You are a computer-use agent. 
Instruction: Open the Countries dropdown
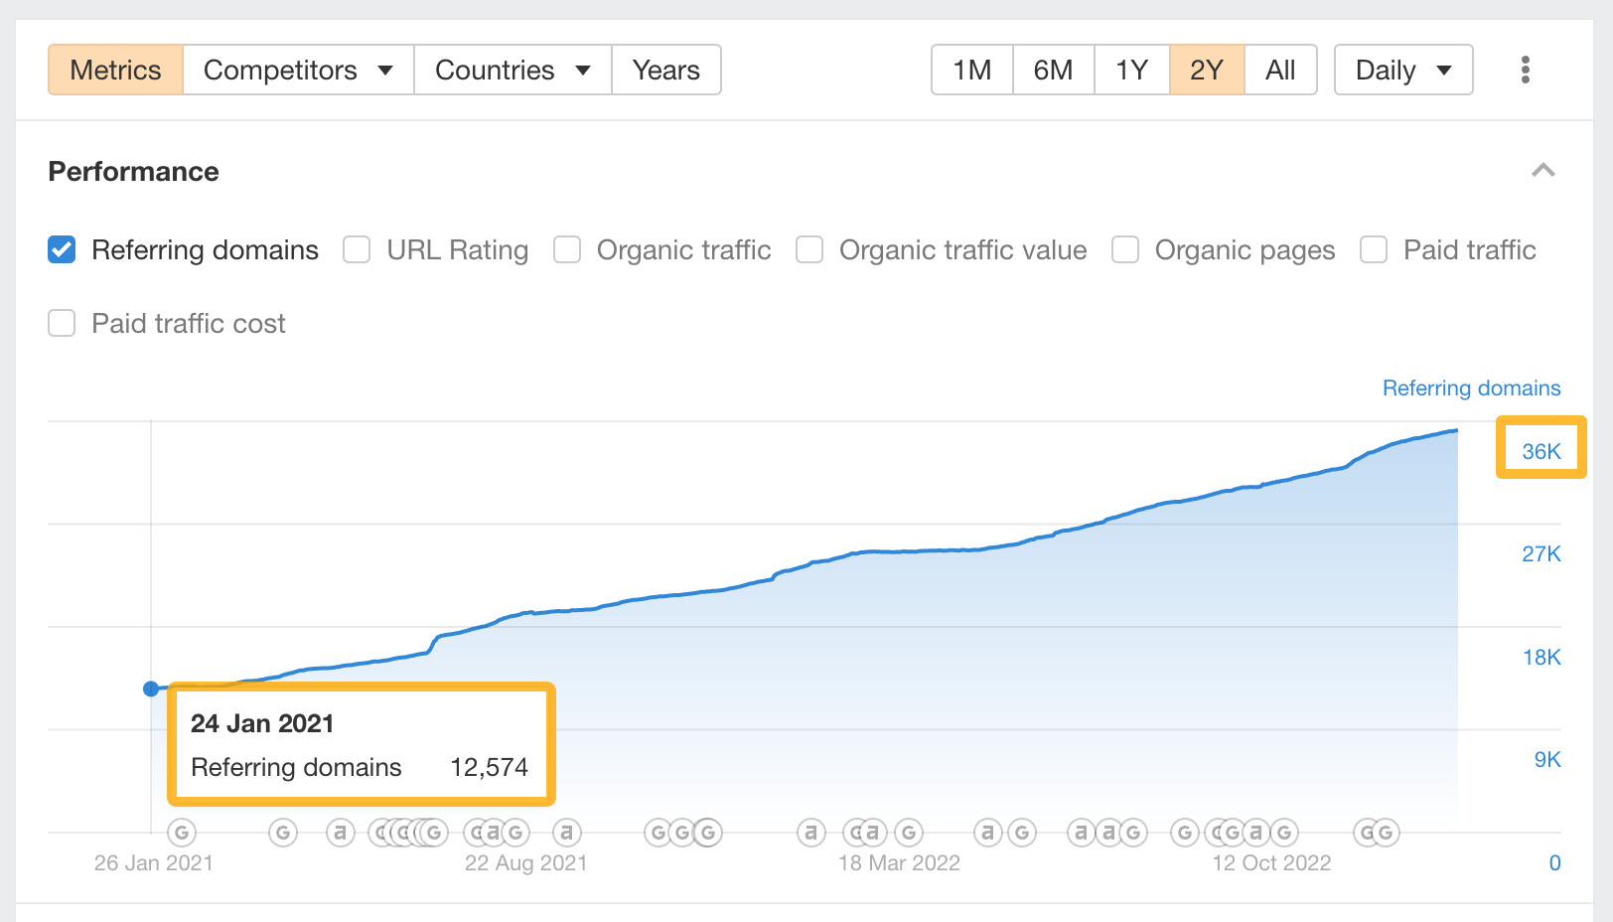[512, 70]
